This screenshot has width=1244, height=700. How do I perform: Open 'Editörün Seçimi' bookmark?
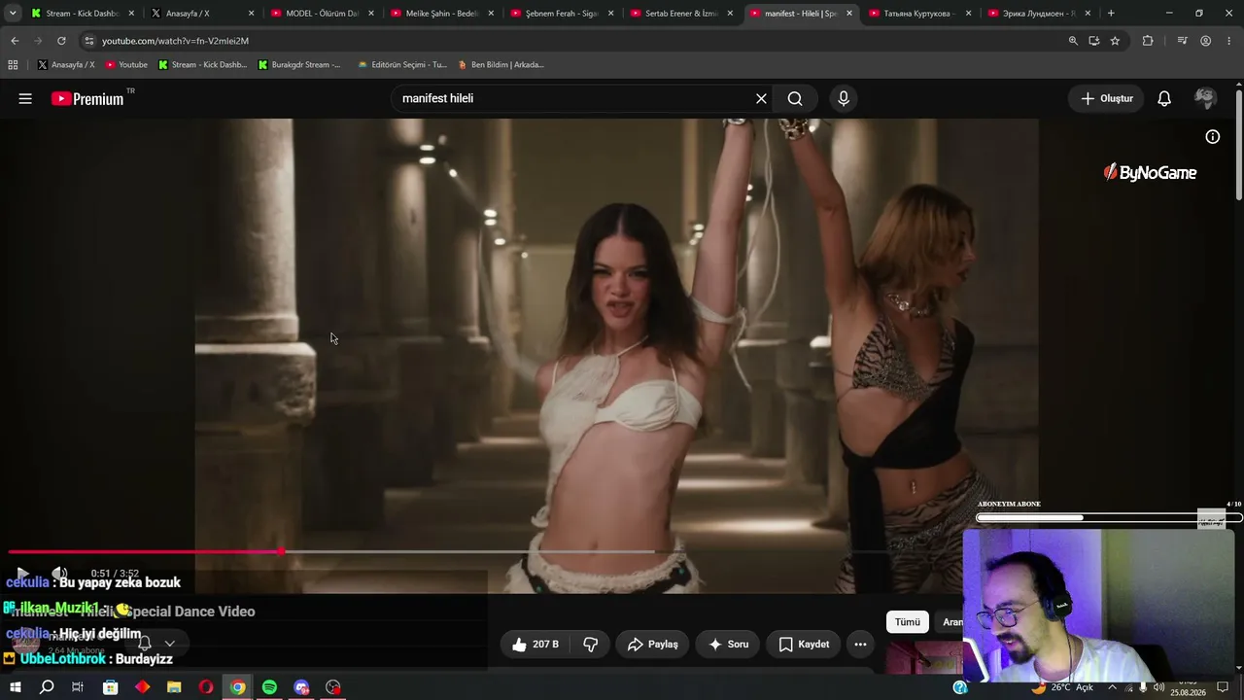coord(401,65)
